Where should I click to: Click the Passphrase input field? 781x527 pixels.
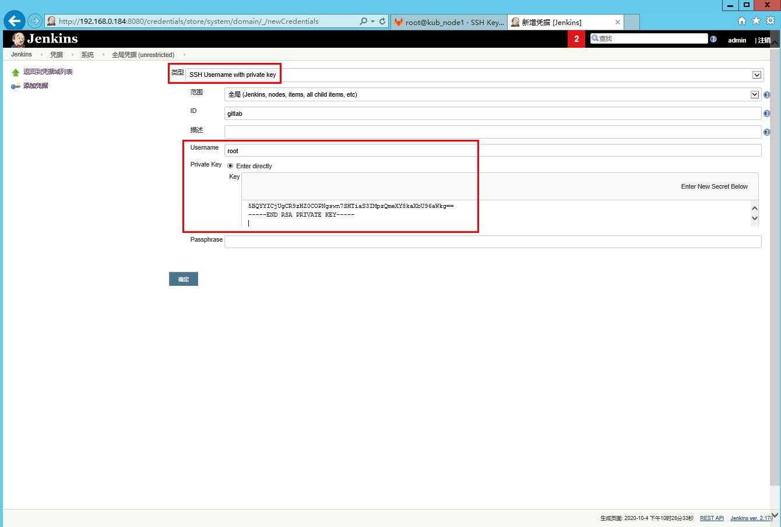(x=492, y=241)
